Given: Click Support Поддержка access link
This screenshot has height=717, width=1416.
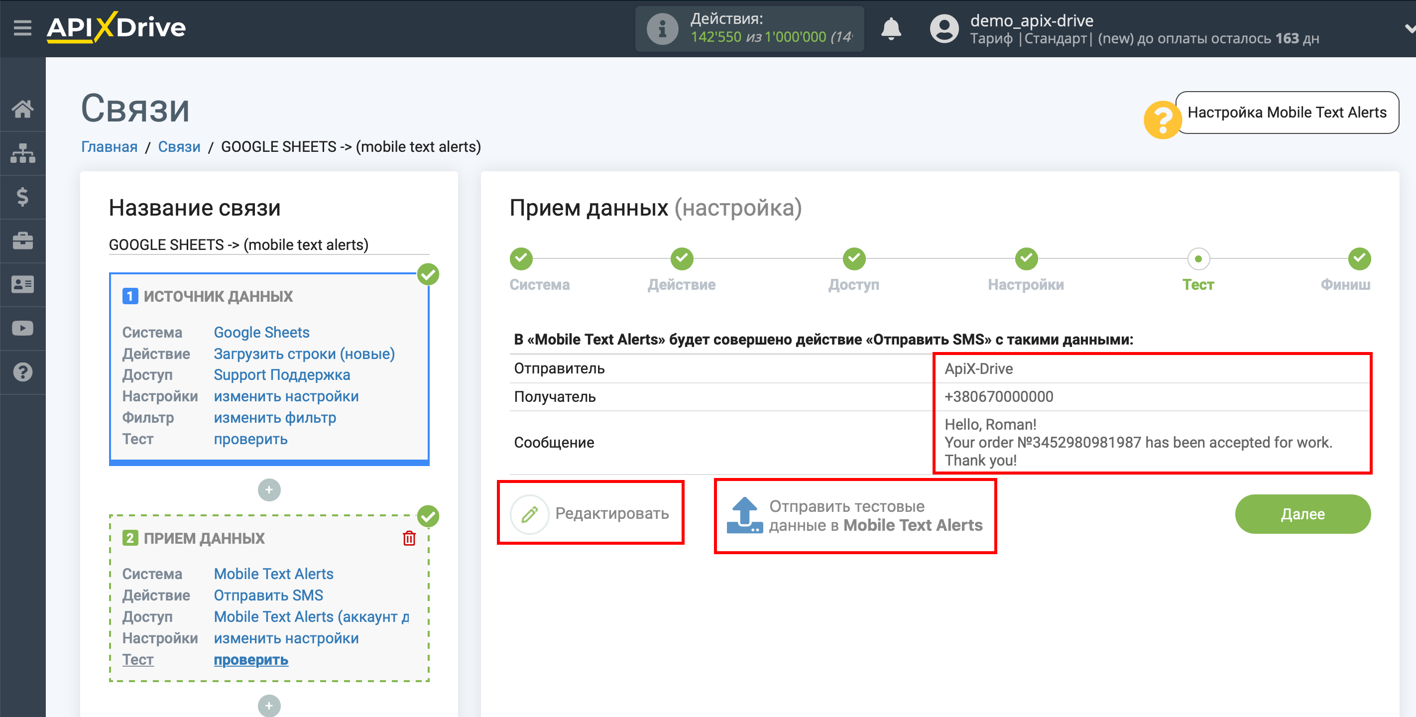Looking at the screenshot, I should coord(282,375).
